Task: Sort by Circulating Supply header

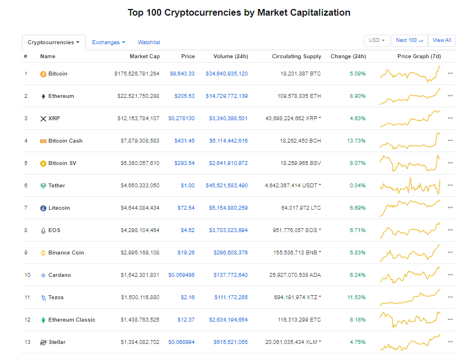Action: (296, 56)
